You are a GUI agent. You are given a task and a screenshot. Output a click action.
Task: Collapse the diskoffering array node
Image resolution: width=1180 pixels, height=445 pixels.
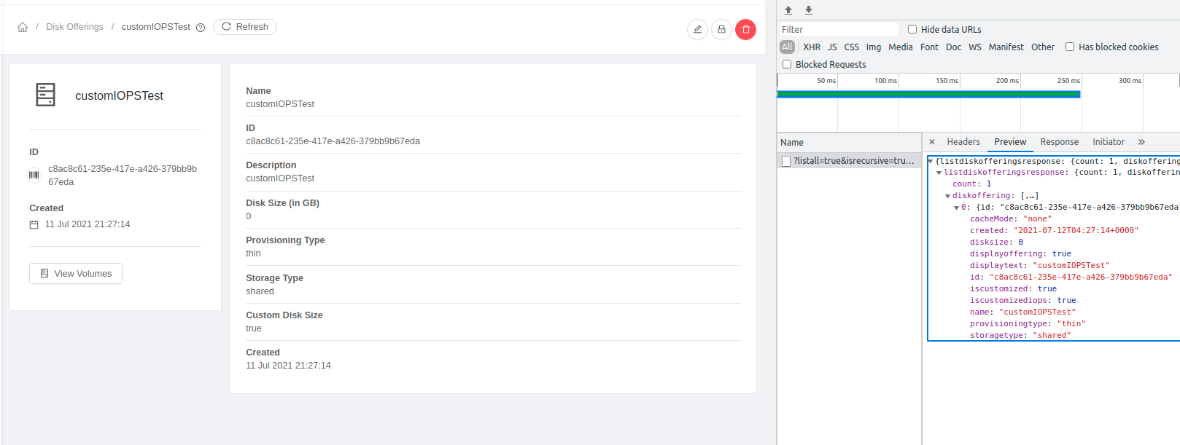(x=948, y=197)
